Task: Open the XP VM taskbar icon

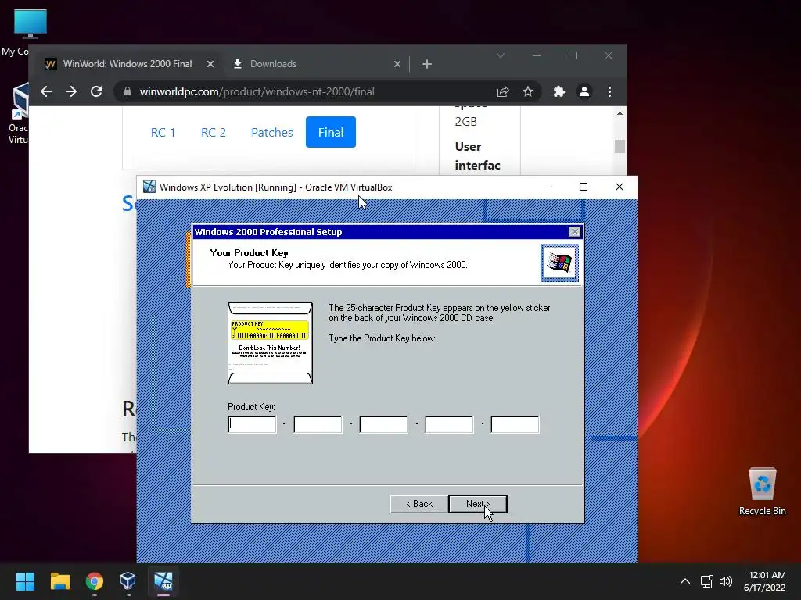Action: pyautogui.click(x=163, y=581)
